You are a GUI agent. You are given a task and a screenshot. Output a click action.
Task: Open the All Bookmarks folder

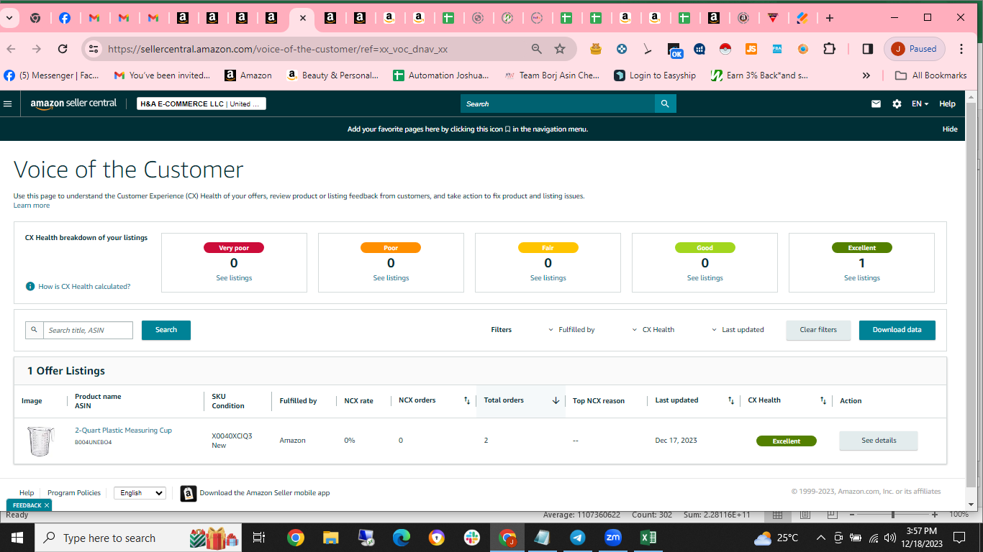[931, 75]
